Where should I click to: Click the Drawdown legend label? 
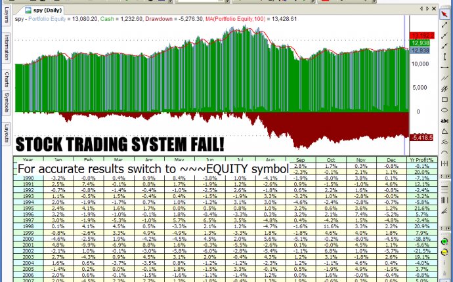click(x=159, y=19)
